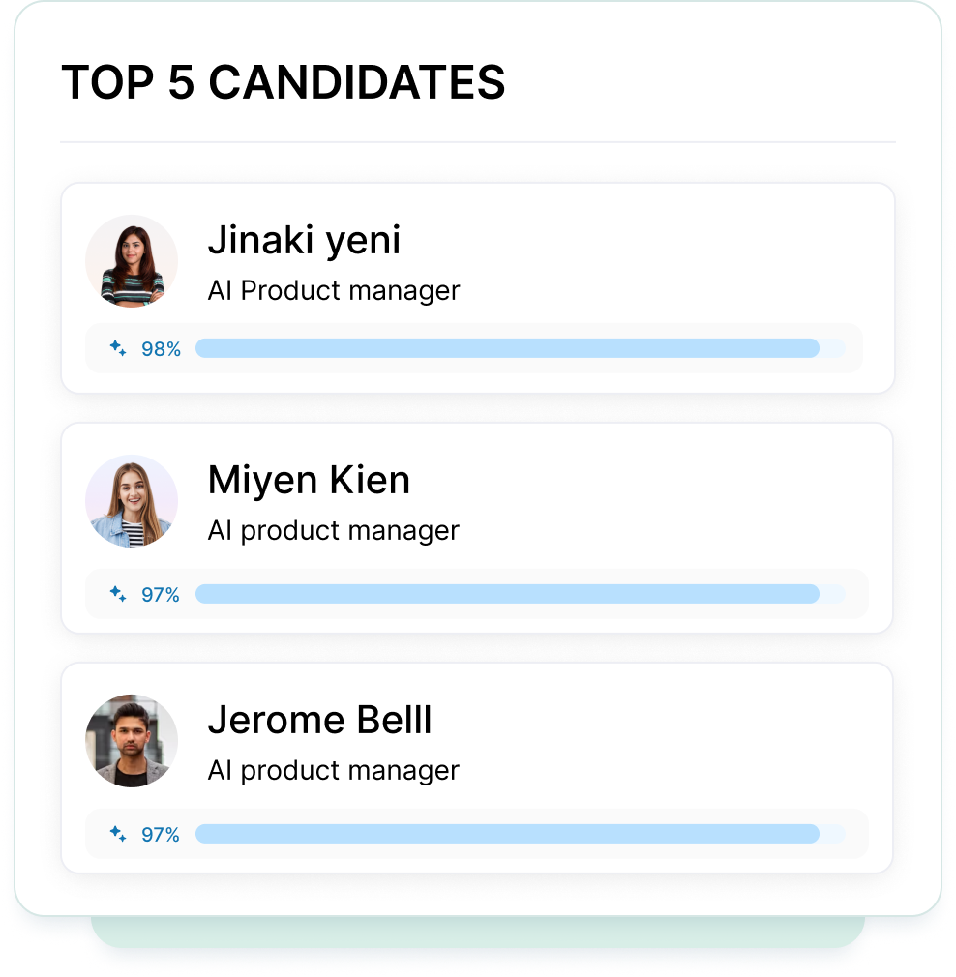Click the sparkle icon beside 98%

click(x=118, y=348)
